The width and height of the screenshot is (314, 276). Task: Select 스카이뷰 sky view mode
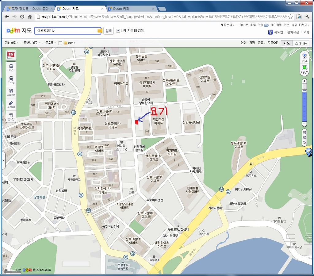pyautogui.click(x=301, y=43)
